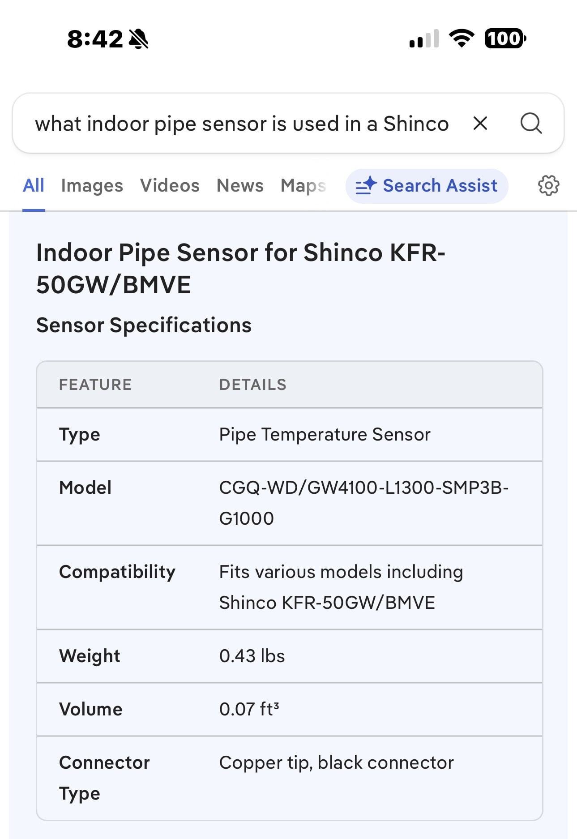The height and width of the screenshot is (839, 577).
Task: Open the News tab
Action: 240,185
